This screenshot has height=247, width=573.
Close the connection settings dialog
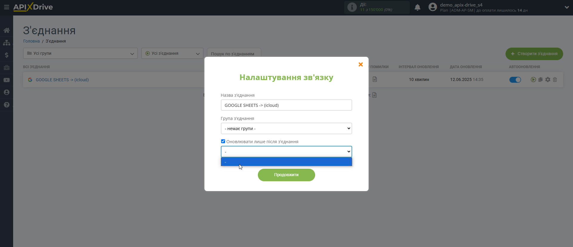coord(361,64)
